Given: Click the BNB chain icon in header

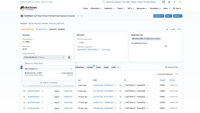Looking at the screenshot, I should [x=180, y=2].
